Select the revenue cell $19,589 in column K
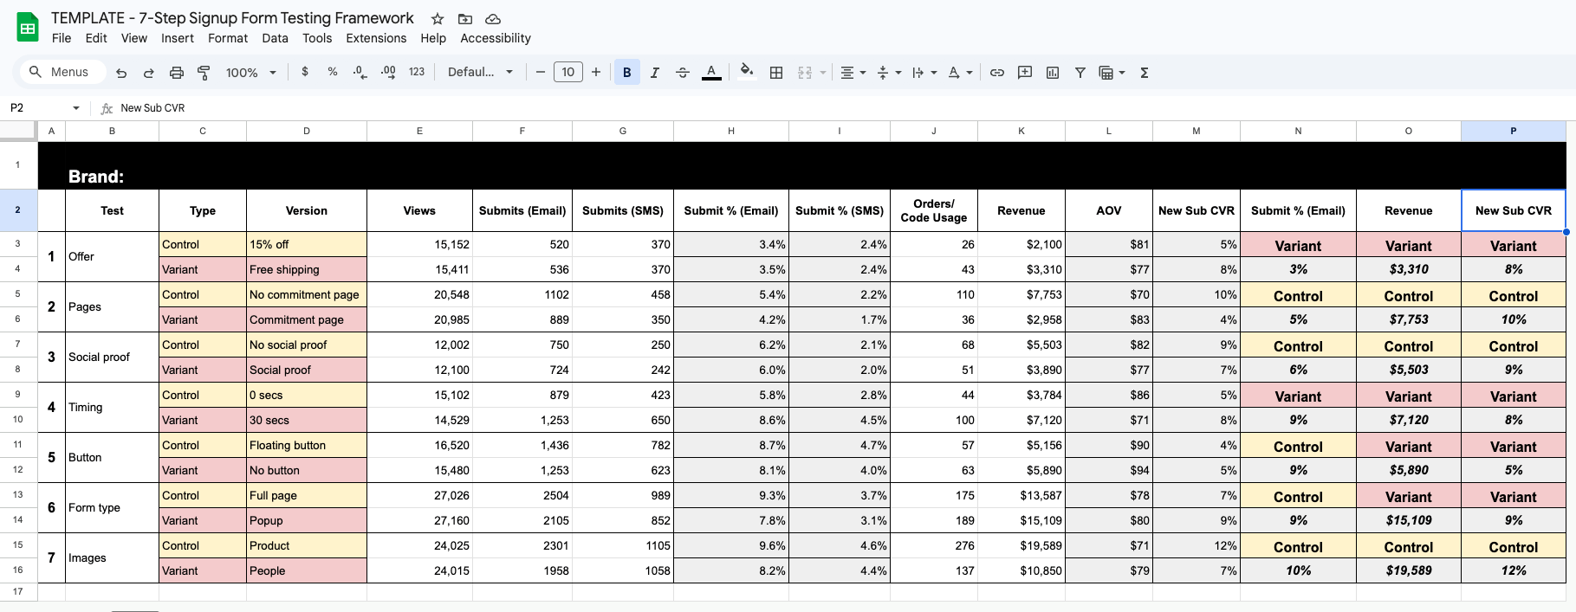Image resolution: width=1576 pixels, height=612 pixels. [x=1021, y=545]
